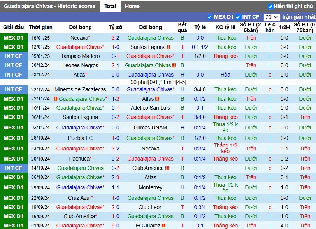The height and width of the screenshot is (229, 316).
Task: Click the 2-1 score for Leones Negros
Action: [x=116, y=65]
